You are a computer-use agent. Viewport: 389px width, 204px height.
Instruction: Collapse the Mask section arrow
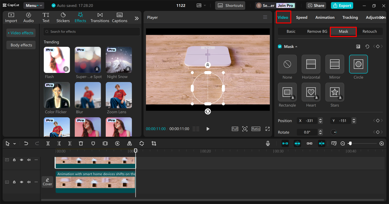click(296, 47)
